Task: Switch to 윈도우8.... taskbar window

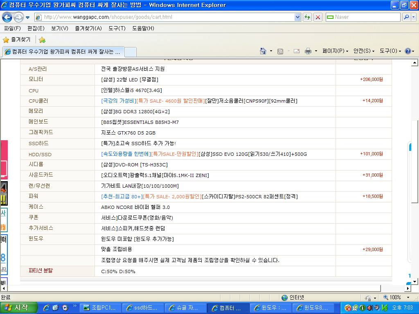Action: click(313, 308)
